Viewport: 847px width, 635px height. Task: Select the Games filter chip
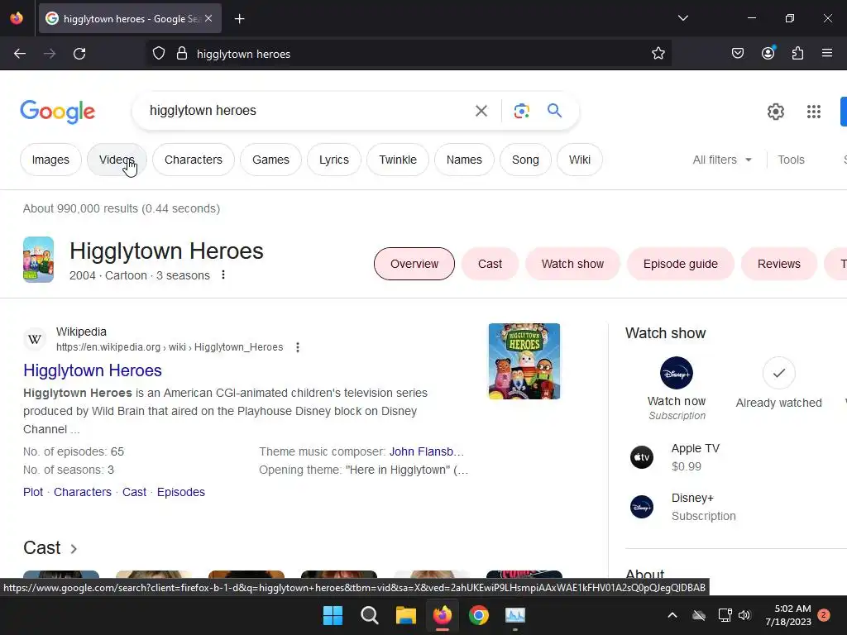click(x=270, y=160)
